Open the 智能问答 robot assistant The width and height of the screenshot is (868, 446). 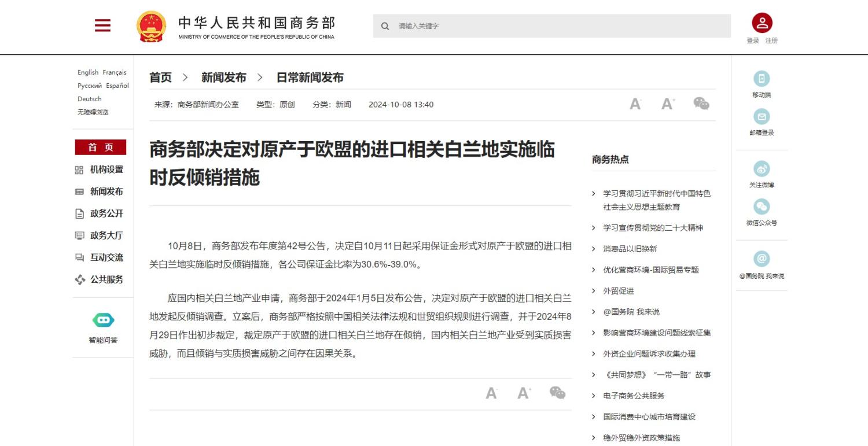pos(103,320)
